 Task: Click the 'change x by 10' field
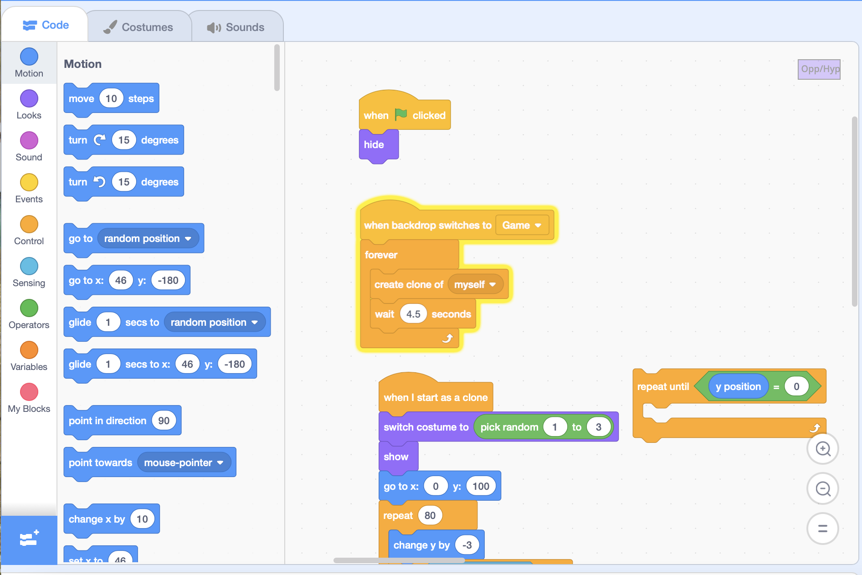point(142,519)
